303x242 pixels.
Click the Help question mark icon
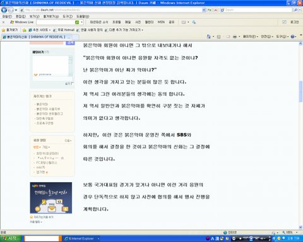292,37
